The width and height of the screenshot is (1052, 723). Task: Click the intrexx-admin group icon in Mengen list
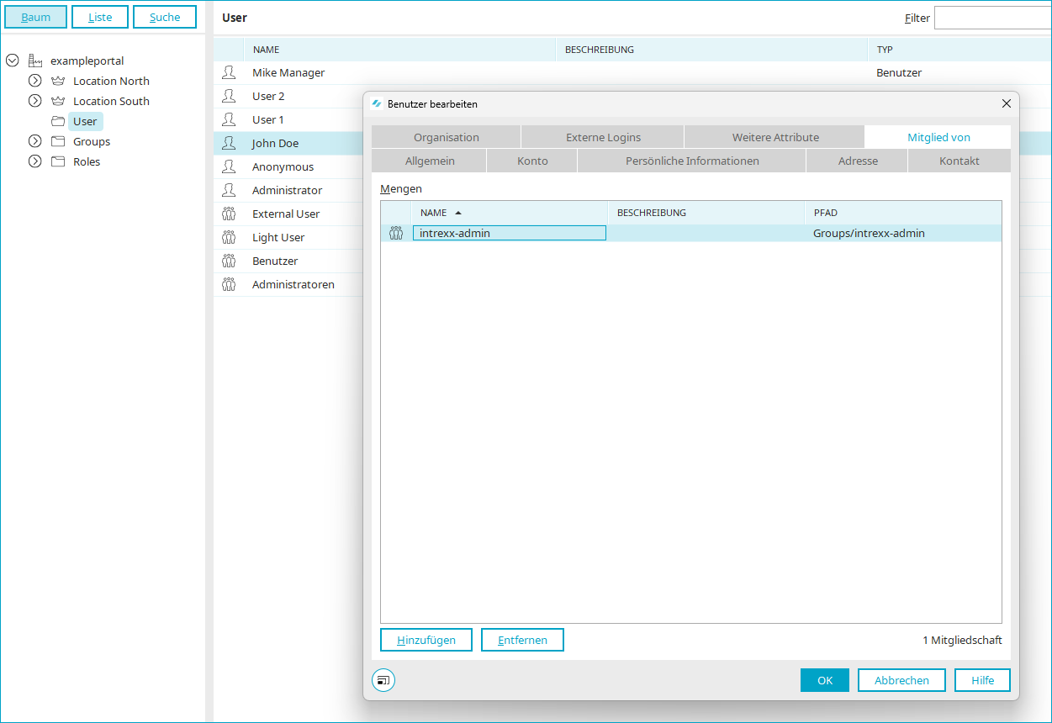tap(396, 234)
